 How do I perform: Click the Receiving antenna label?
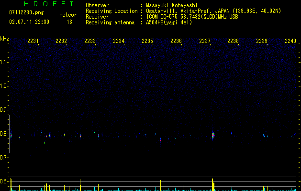[x=110, y=22]
